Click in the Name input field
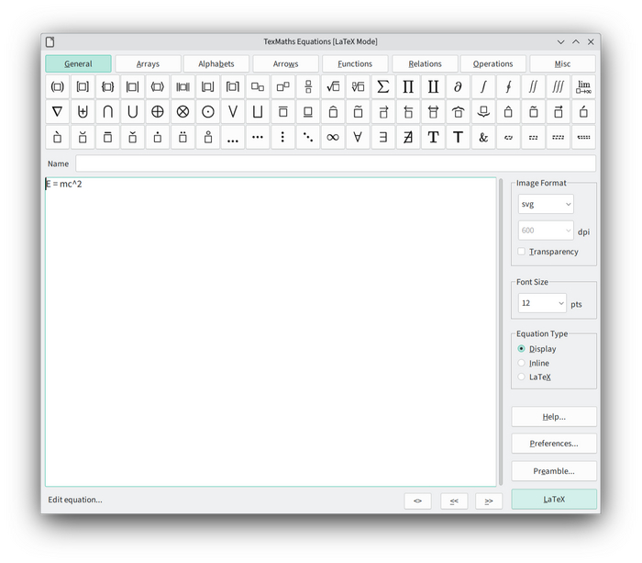Screen dimensions: 642x563 coord(335,163)
